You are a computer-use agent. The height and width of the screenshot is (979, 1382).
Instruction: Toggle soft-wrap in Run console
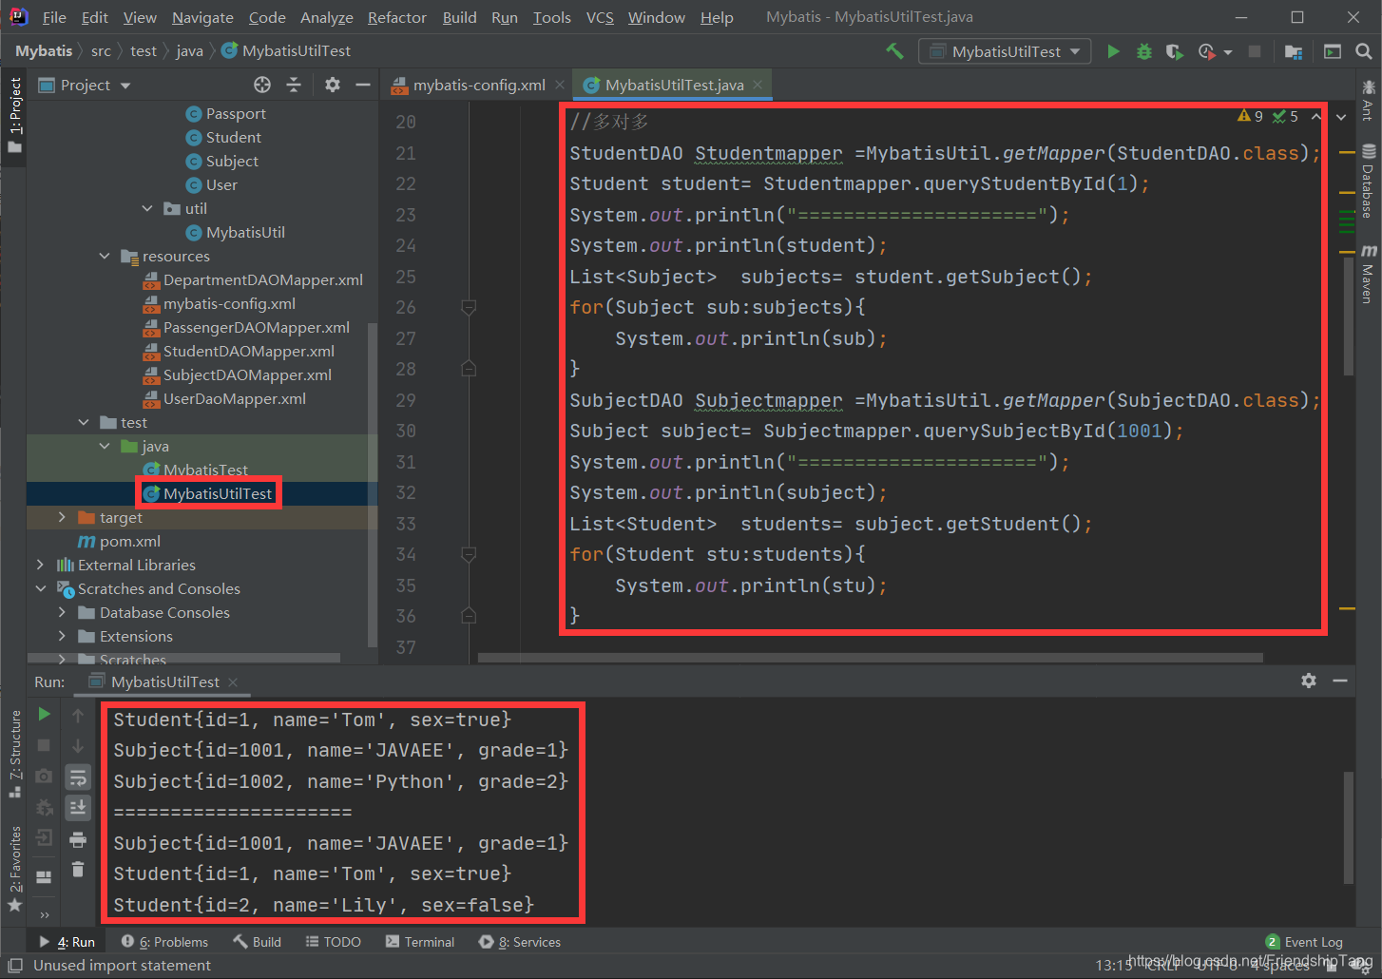point(78,777)
